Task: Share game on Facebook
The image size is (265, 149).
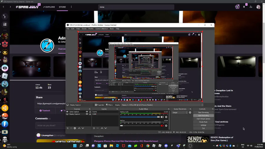Action: coord(45,111)
